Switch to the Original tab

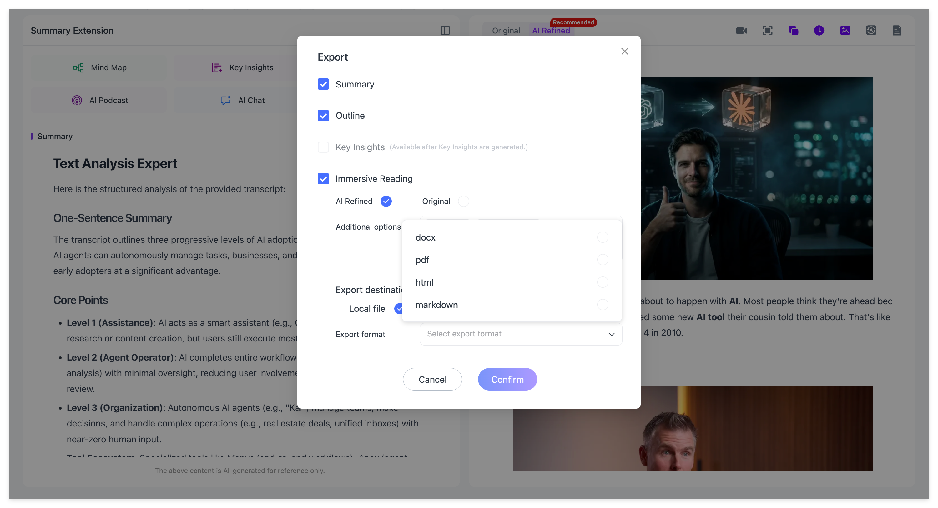point(506,31)
